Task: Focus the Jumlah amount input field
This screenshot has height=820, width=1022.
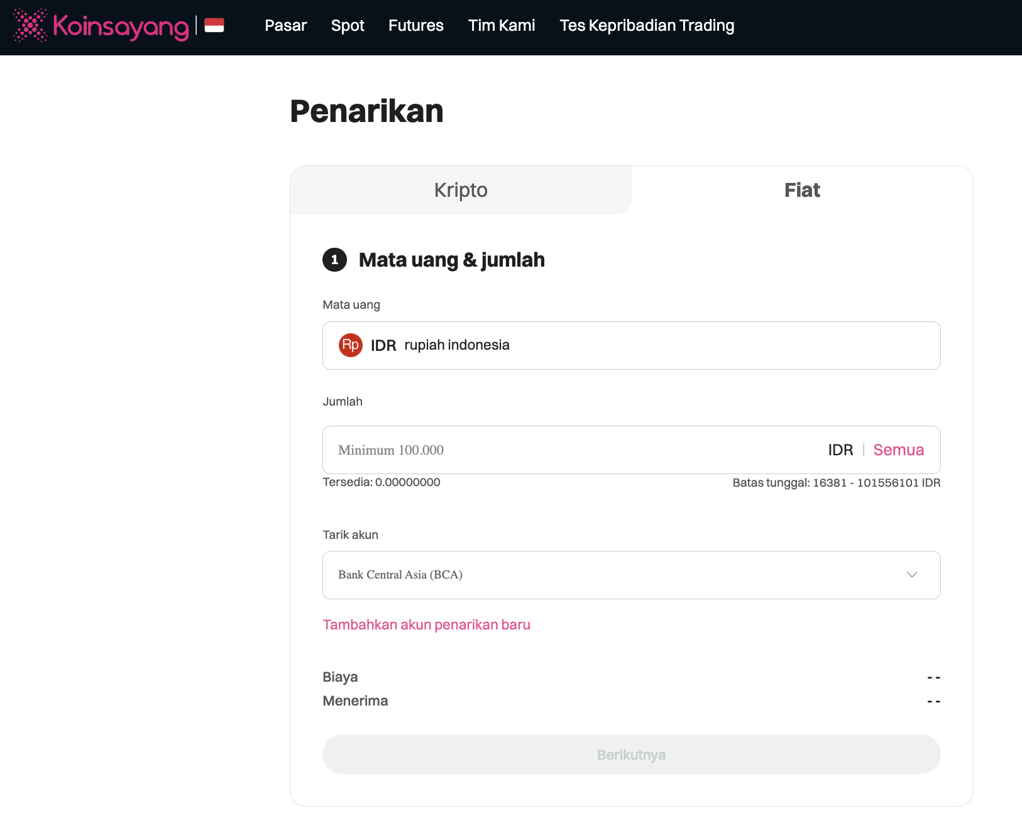Action: [x=566, y=450]
